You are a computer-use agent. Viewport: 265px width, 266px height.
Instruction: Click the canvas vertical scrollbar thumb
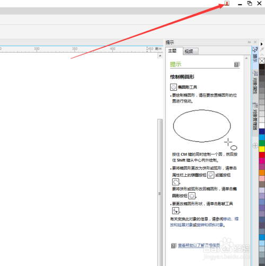160,193
